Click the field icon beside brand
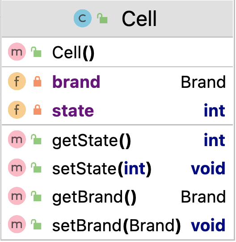 pyautogui.click(x=17, y=81)
